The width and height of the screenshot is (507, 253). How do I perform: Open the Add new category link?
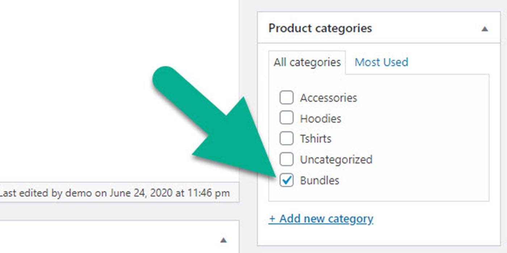321,218
